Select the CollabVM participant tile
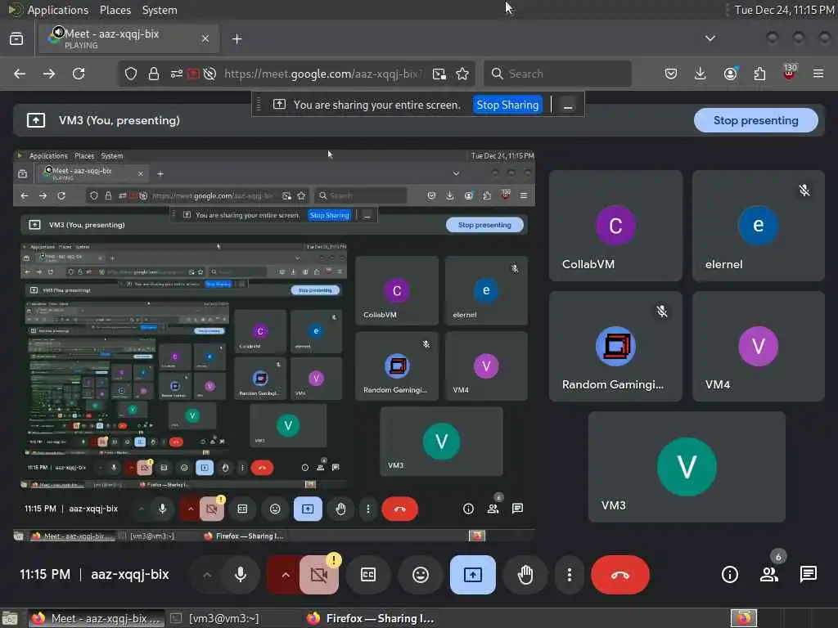Screen dimensions: 838x628 click(615, 226)
